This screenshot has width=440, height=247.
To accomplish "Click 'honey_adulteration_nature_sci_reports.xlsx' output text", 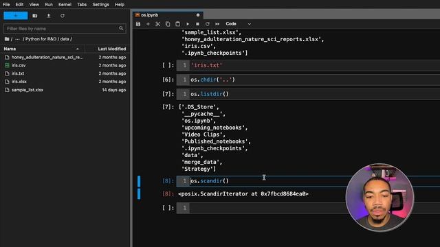I will [252, 39].
